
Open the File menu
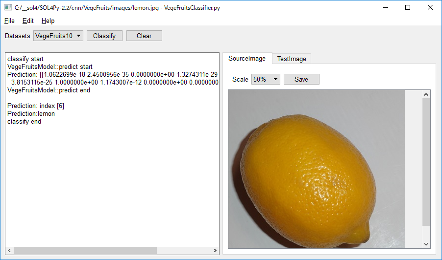[x=9, y=21]
